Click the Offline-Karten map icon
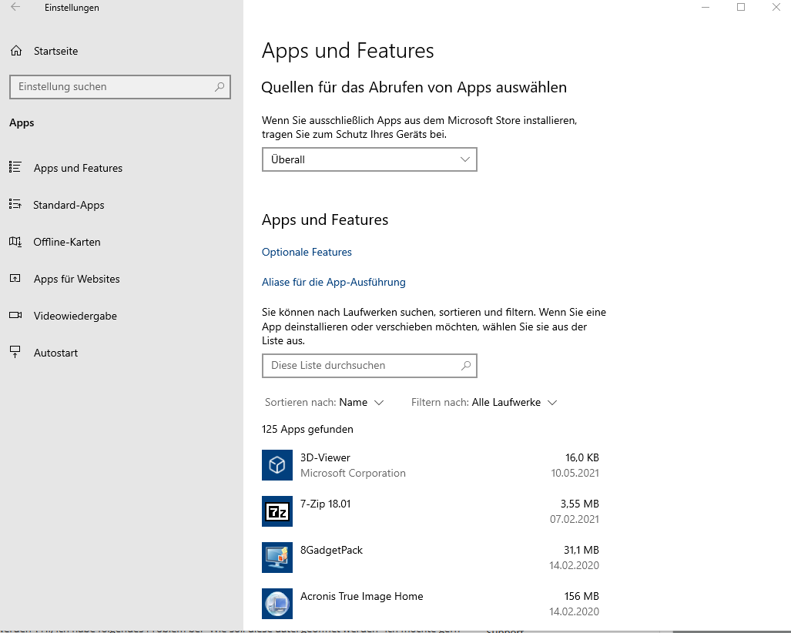This screenshot has height=633, width=791. (15, 242)
